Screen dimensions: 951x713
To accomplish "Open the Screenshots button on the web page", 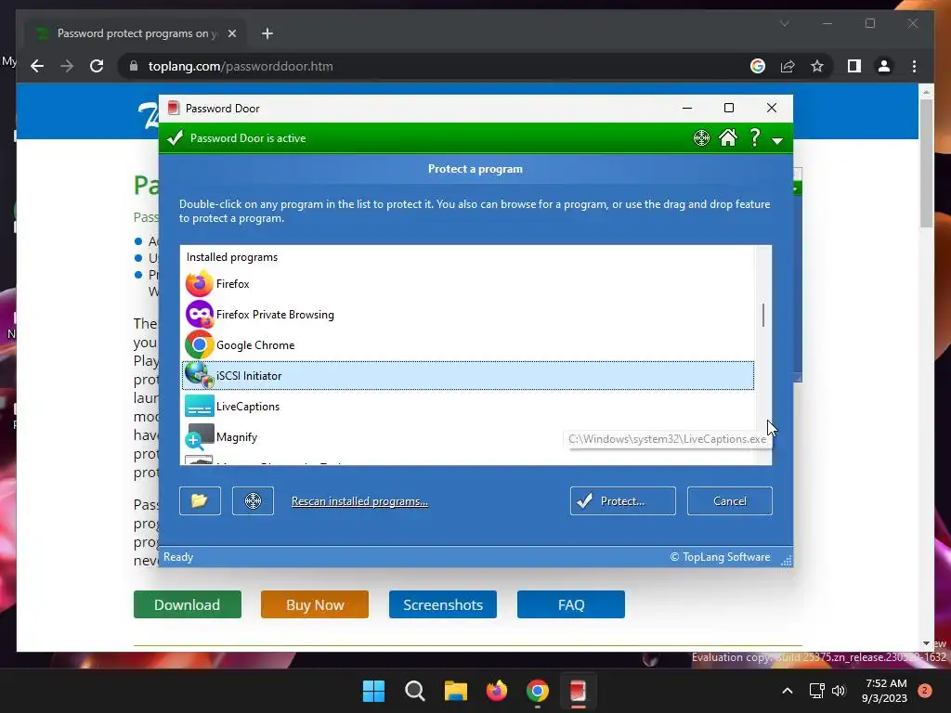I will 443,604.
